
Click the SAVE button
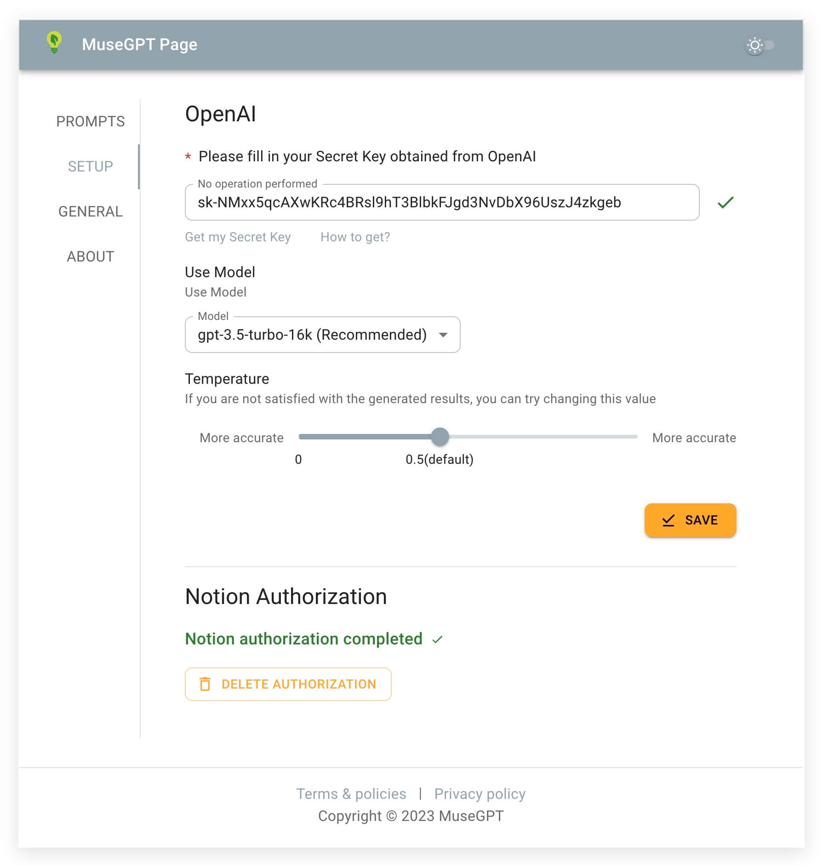tap(690, 520)
